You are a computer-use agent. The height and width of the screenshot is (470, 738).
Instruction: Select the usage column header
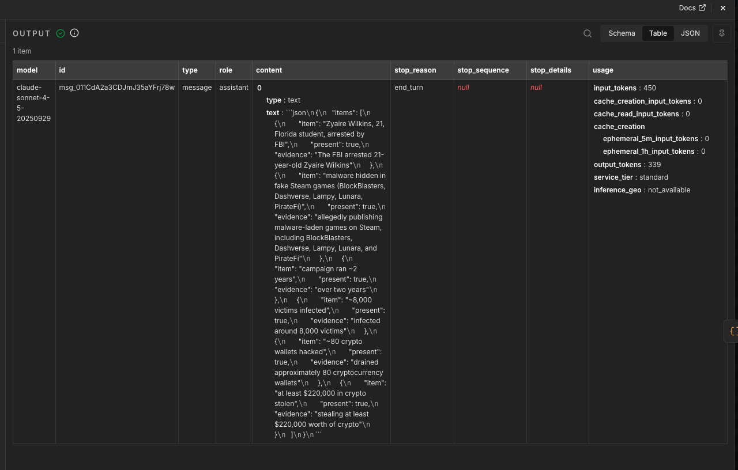click(x=658, y=70)
